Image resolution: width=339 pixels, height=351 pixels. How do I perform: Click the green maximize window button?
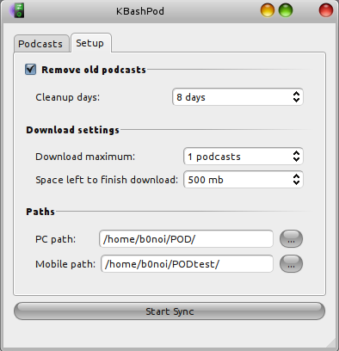286,10
